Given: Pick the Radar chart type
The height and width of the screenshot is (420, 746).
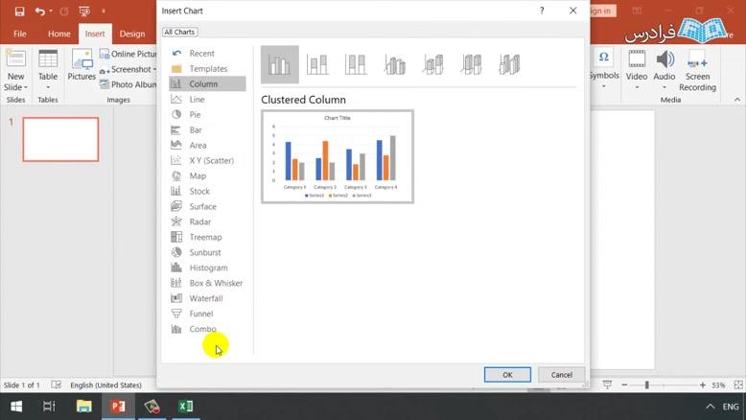Looking at the screenshot, I should point(199,222).
